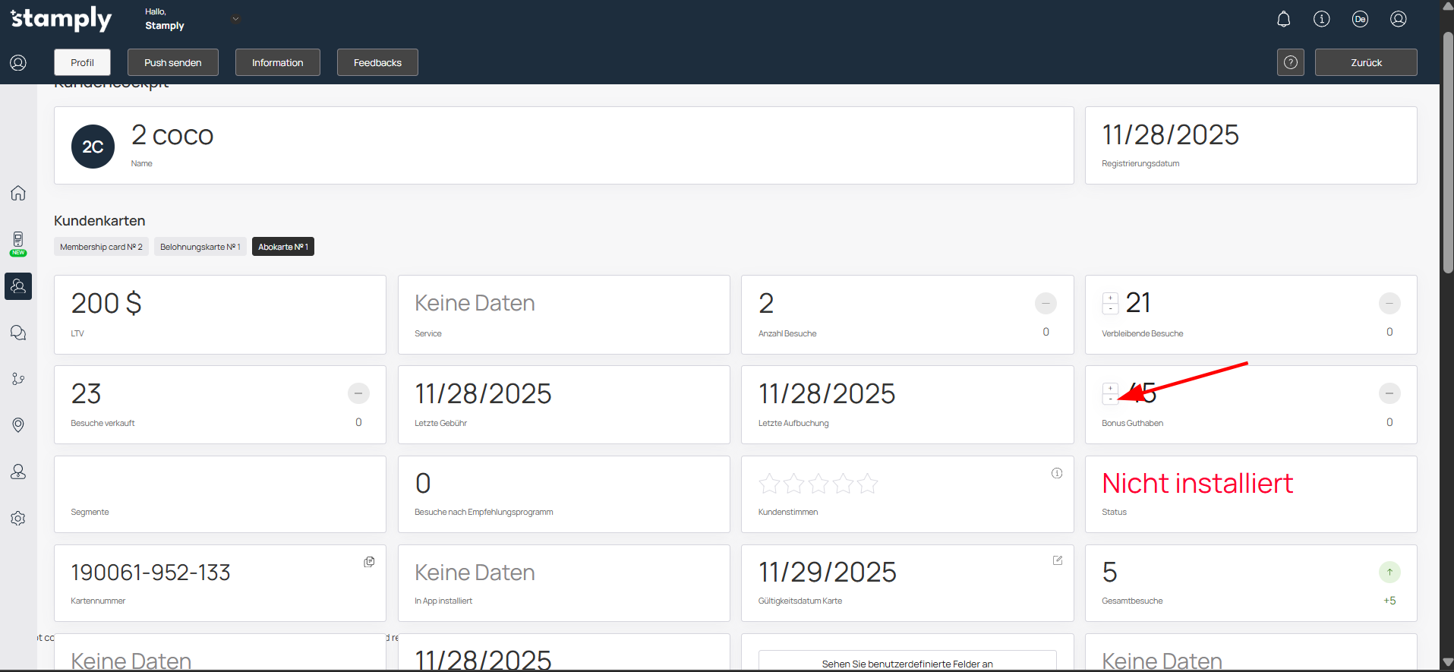
Task: Copy the card number 190061-952-133
Action: (369, 562)
